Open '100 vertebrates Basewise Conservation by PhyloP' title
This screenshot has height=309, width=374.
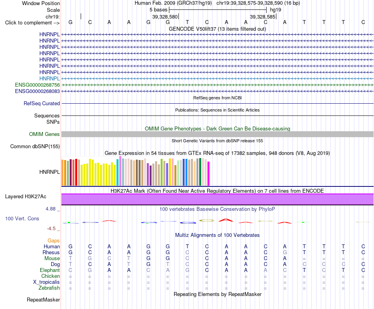point(217,209)
